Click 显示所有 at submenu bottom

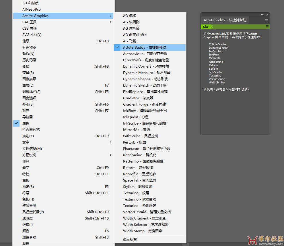150,239
